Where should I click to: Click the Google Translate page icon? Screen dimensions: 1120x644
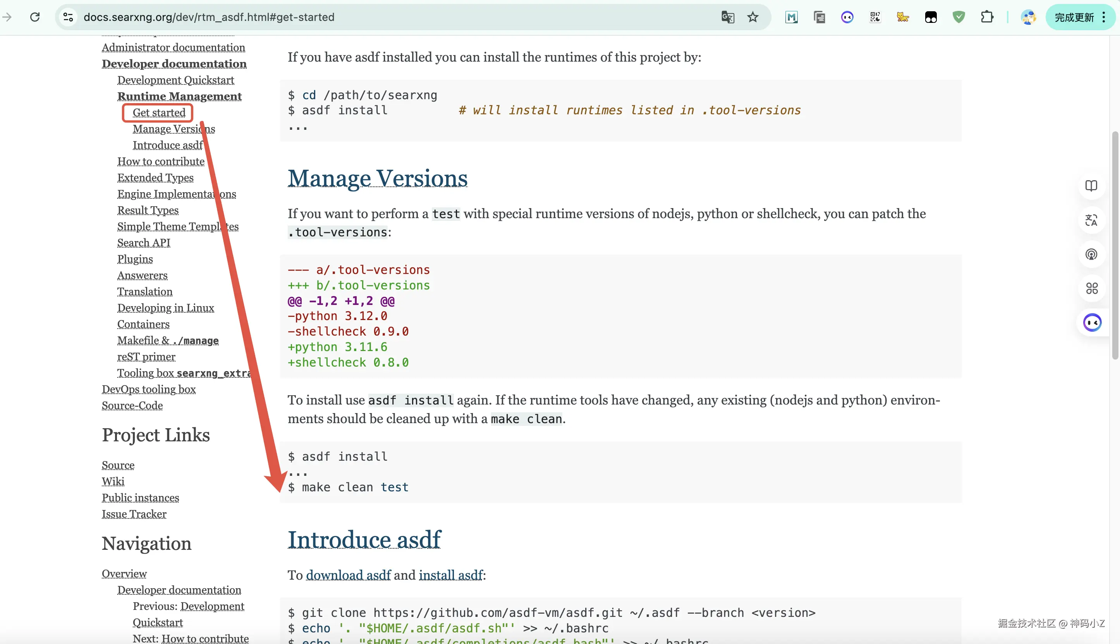pos(728,17)
